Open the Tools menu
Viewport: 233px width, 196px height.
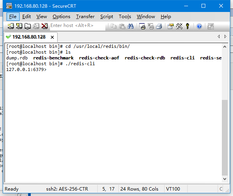pos(125,17)
